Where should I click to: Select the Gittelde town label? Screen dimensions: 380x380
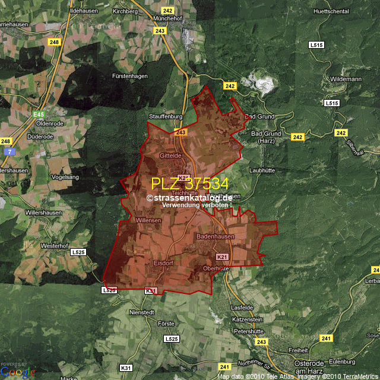170,155
